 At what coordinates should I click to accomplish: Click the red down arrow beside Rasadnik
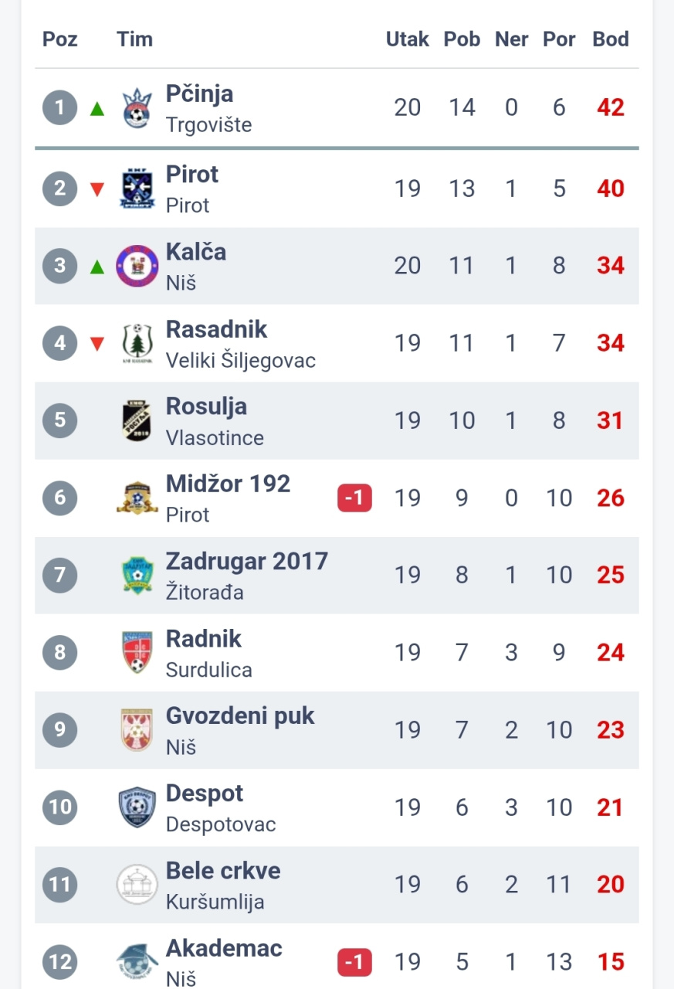point(97,344)
